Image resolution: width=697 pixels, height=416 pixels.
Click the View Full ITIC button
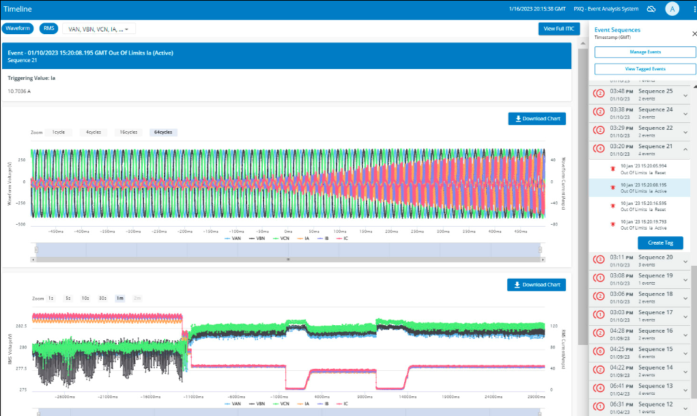pos(558,29)
